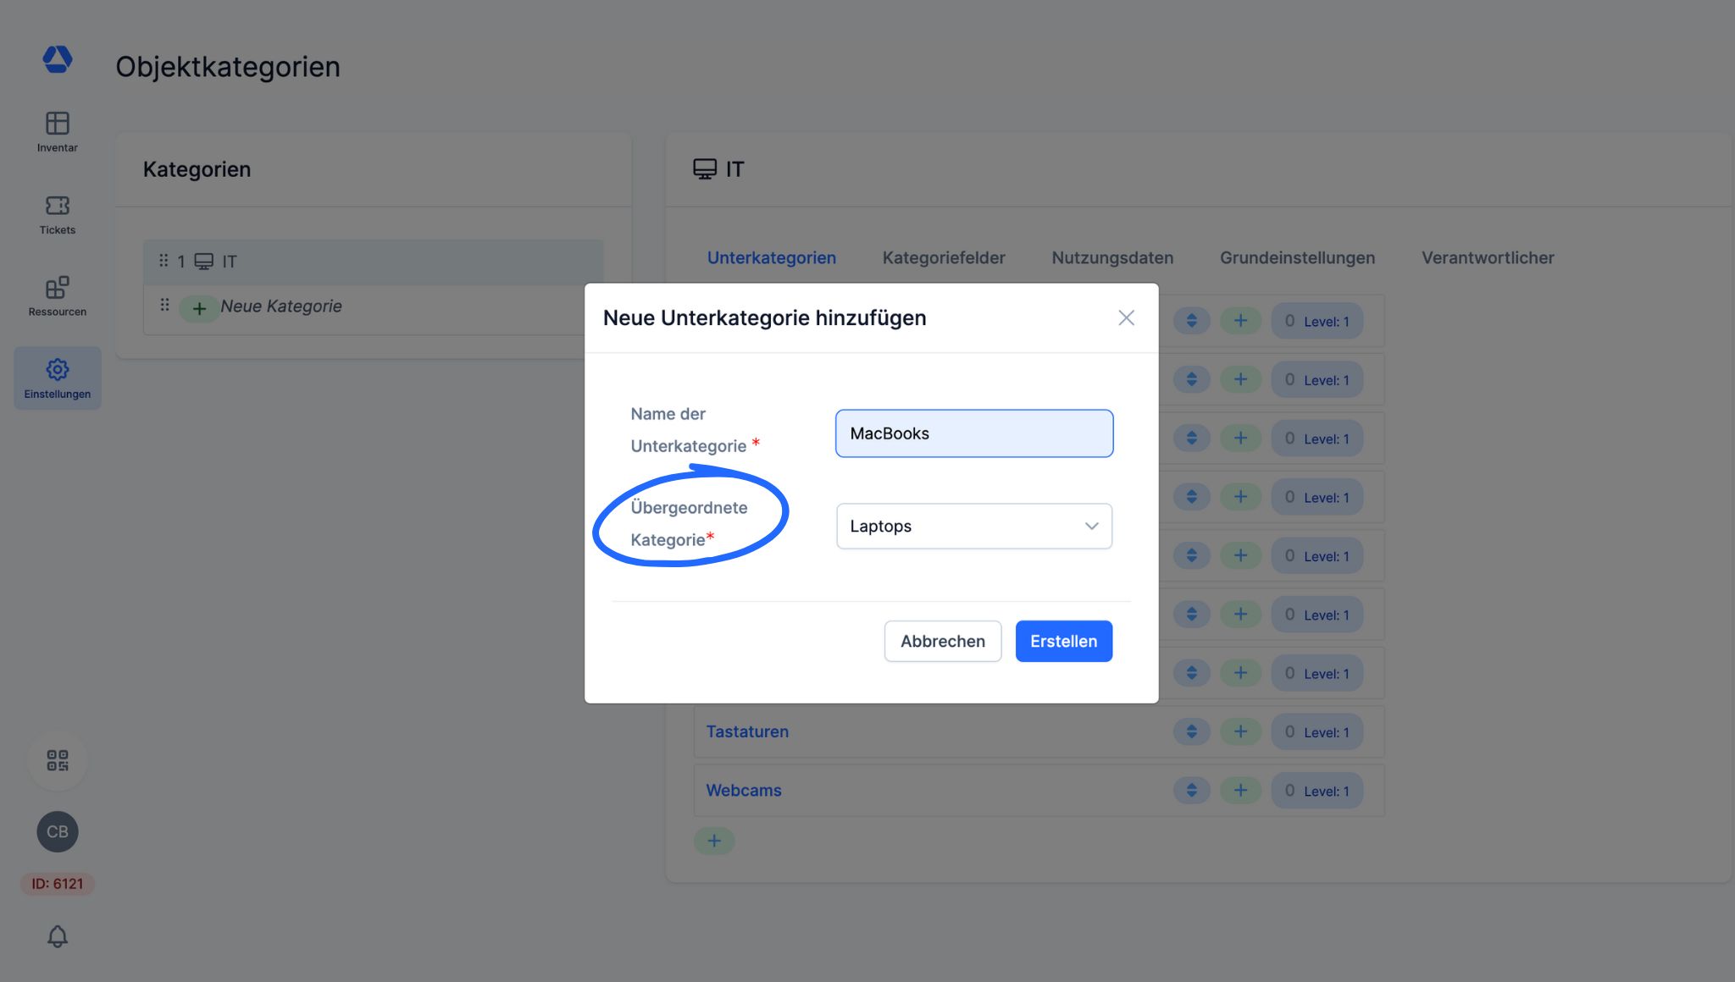Click the ID: 6121 badge

58,884
